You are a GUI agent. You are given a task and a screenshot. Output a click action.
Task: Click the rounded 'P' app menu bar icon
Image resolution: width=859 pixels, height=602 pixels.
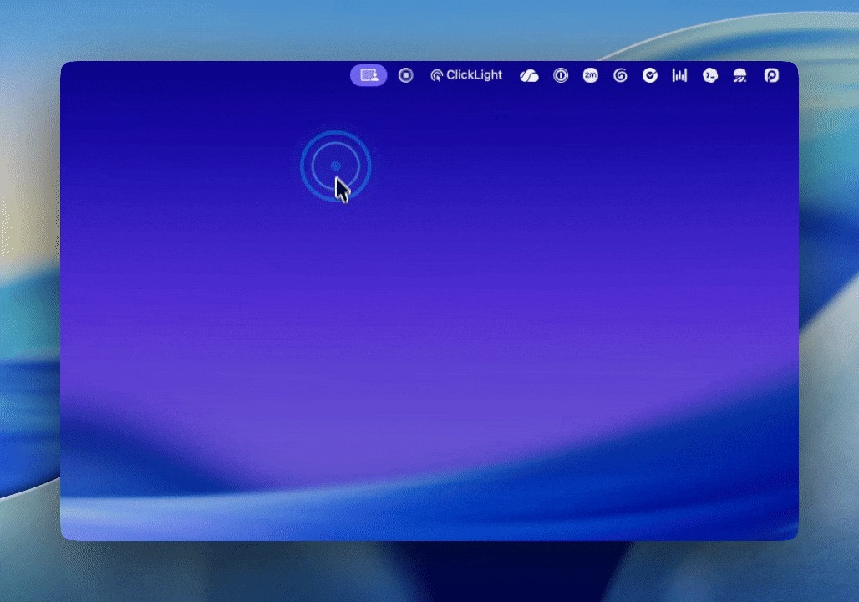pos(771,75)
